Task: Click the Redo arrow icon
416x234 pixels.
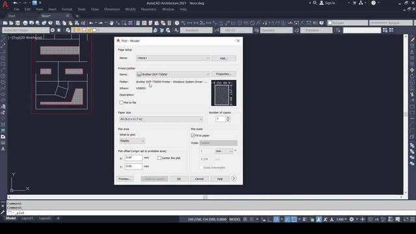Action: click(x=101, y=23)
